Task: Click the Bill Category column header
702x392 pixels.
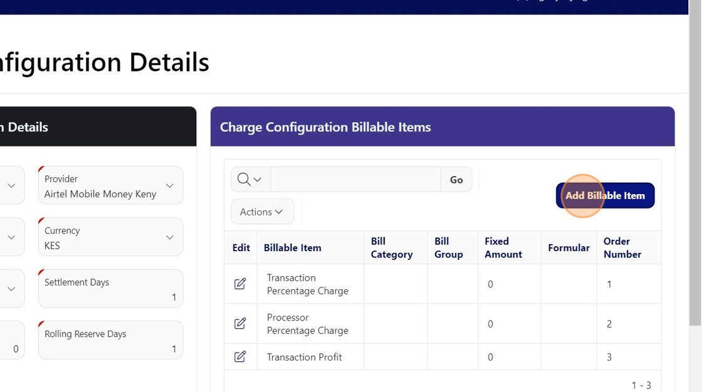Action: pos(391,248)
